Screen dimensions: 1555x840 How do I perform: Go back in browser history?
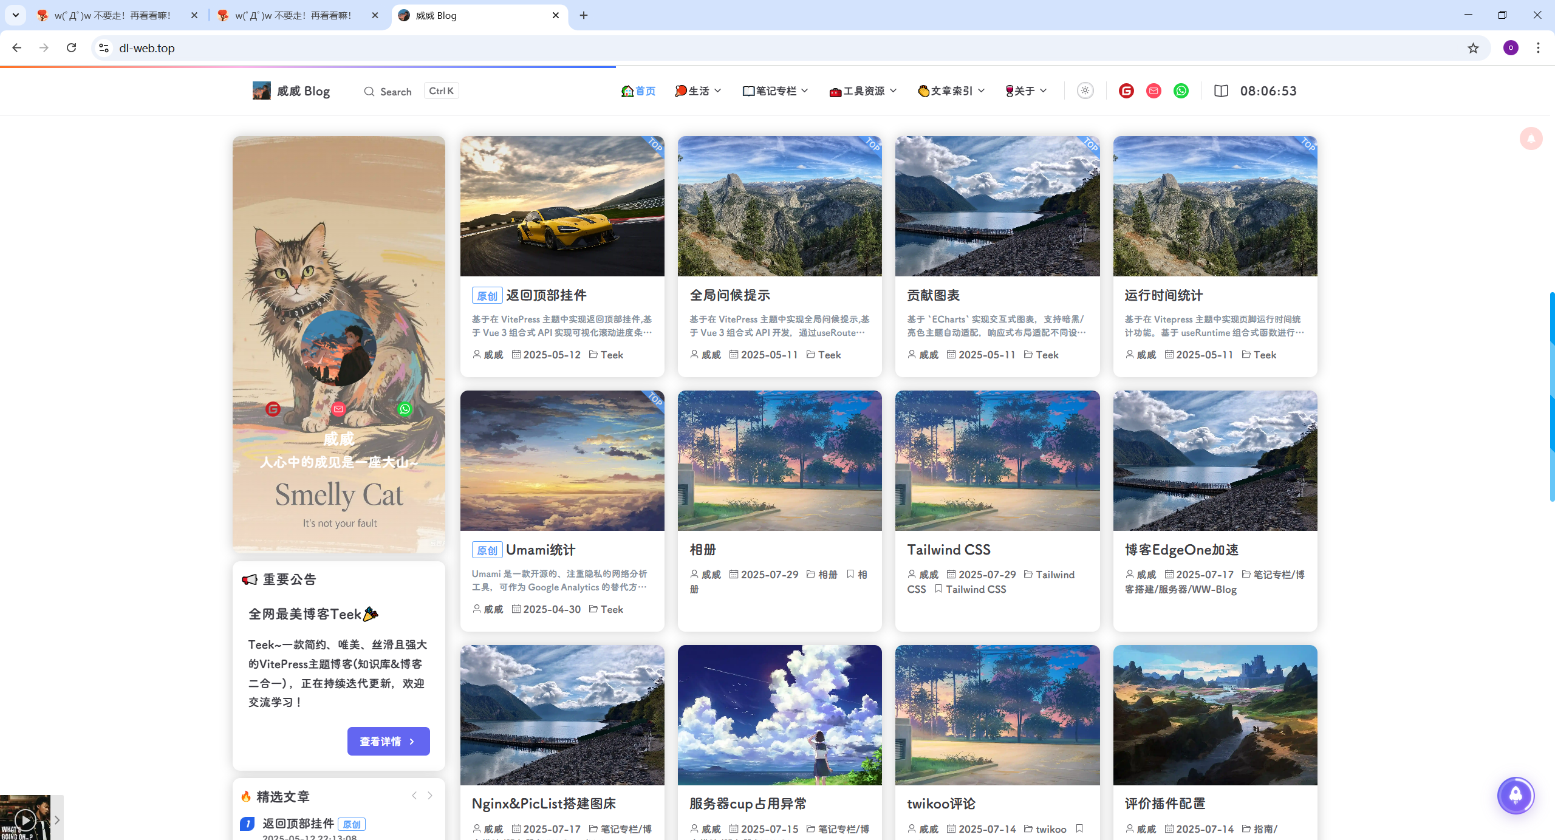(x=17, y=48)
